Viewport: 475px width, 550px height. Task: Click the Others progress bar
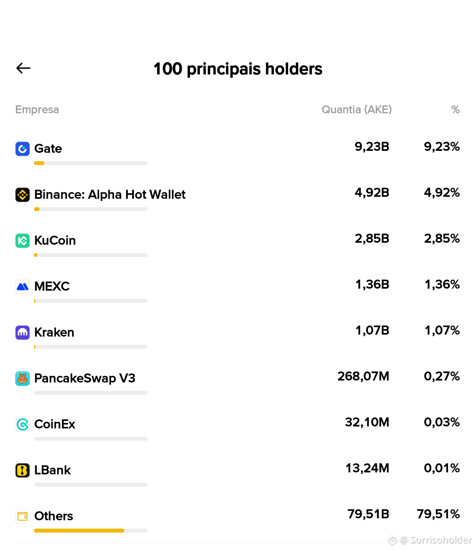click(91, 531)
